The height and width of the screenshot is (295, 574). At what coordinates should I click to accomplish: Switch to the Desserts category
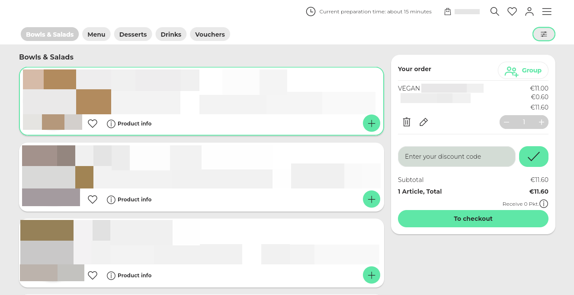[133, 35]
